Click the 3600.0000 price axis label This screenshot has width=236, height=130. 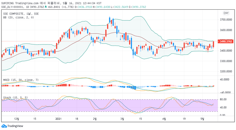pos(226,30)
